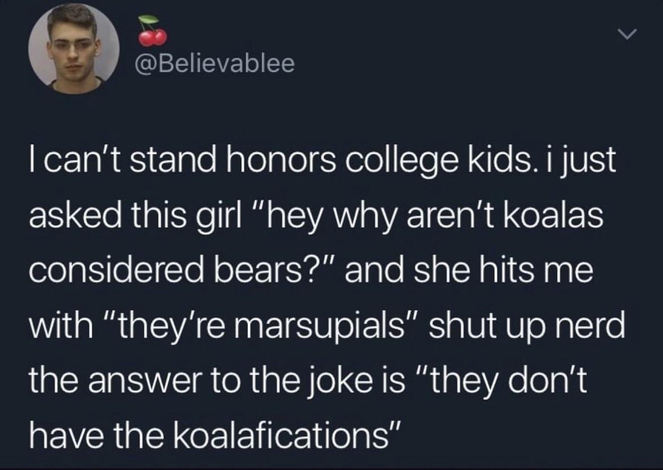The image size is (663, 470).
Task: Click the phrase they're marsupials
Action: pos(243,324)
